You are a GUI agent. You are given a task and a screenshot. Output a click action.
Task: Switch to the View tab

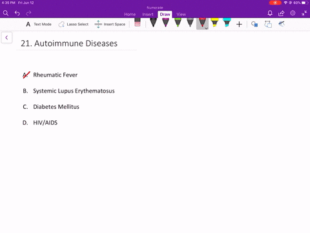point(181,14)
